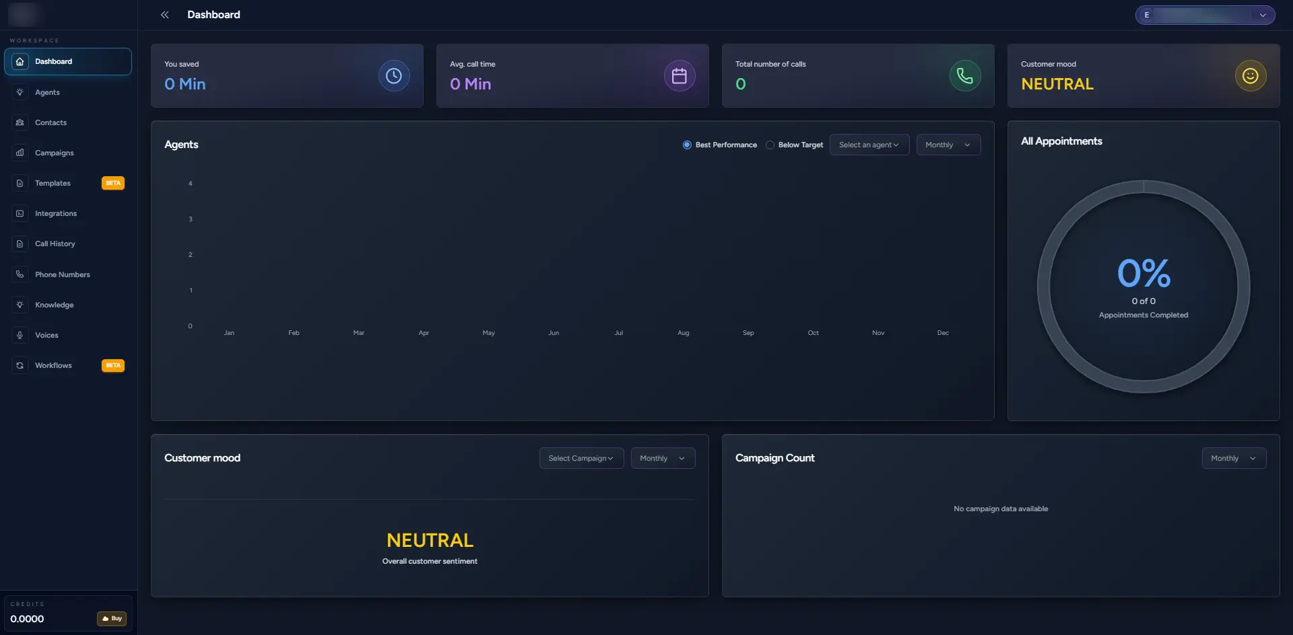Switch to the Dashboard menu item
Viewport: 1293px width, 635px height.
point(54,61)
